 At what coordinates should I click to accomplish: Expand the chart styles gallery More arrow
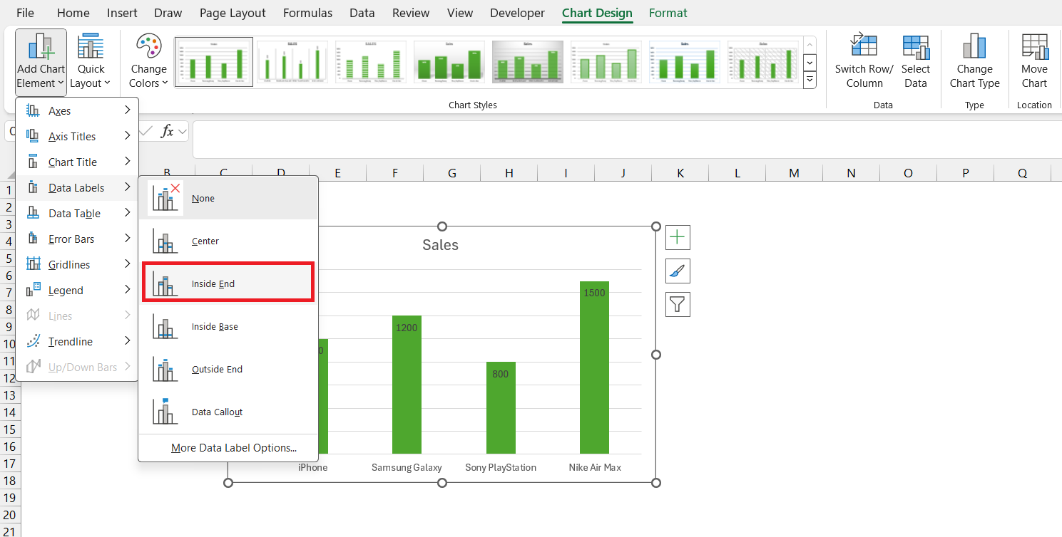tap(810, 80)
